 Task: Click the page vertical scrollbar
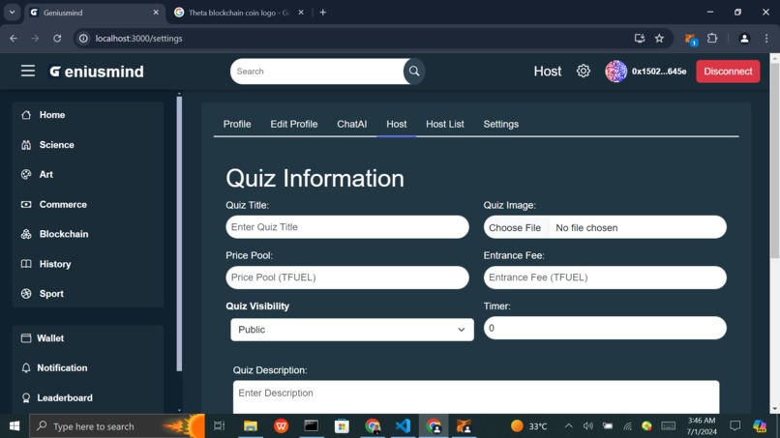click(774, 161)
